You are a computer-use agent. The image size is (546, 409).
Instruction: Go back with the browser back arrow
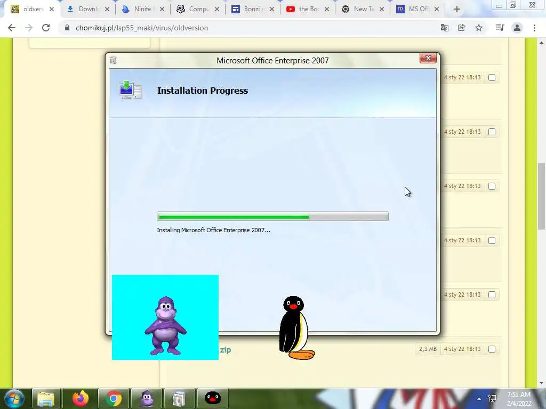click(x=12, y=28)
